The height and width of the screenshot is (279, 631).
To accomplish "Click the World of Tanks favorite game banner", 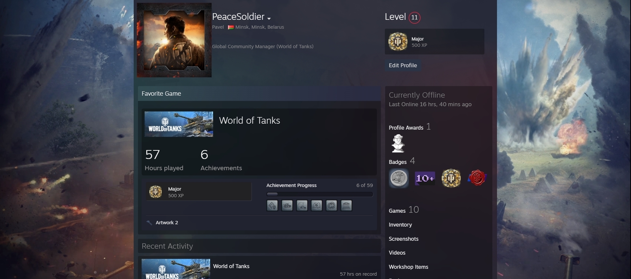I will click(179, 124).
